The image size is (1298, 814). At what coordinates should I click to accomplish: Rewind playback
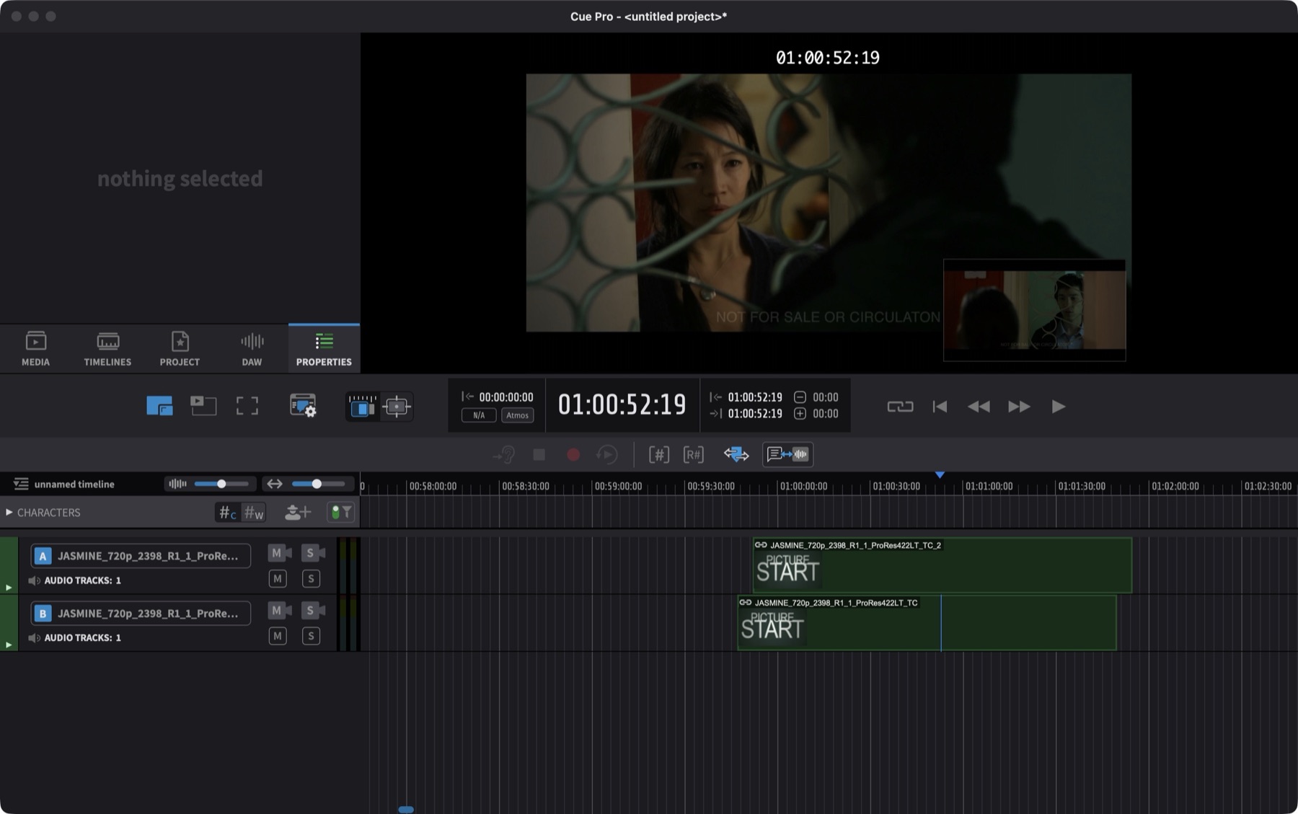click(x=979, y=407)
